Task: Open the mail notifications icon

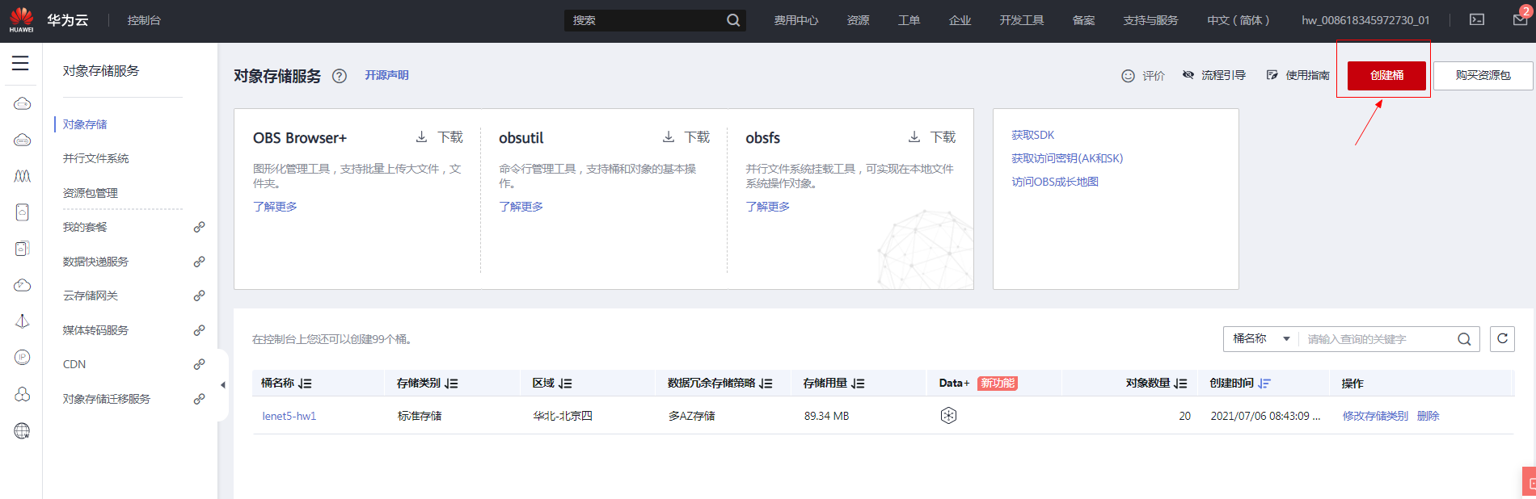Action: tap(1520, 20)
